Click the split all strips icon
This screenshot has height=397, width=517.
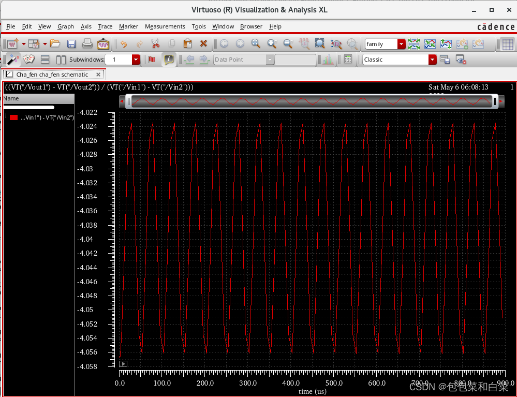(x=414, y=43)
